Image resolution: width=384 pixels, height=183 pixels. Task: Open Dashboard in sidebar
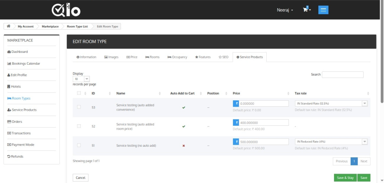pos(18,52)
